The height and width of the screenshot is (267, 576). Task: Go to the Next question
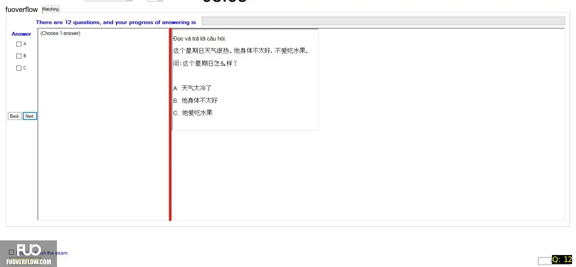pyautogui.click(x=30, y=116)
